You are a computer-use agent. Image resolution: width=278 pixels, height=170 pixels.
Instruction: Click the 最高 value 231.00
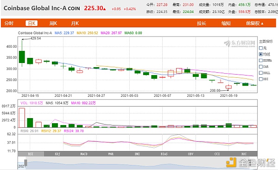point(188,5)
